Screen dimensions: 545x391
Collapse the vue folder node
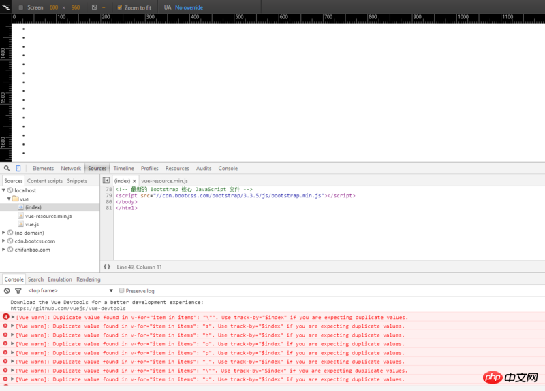point(9,199)
